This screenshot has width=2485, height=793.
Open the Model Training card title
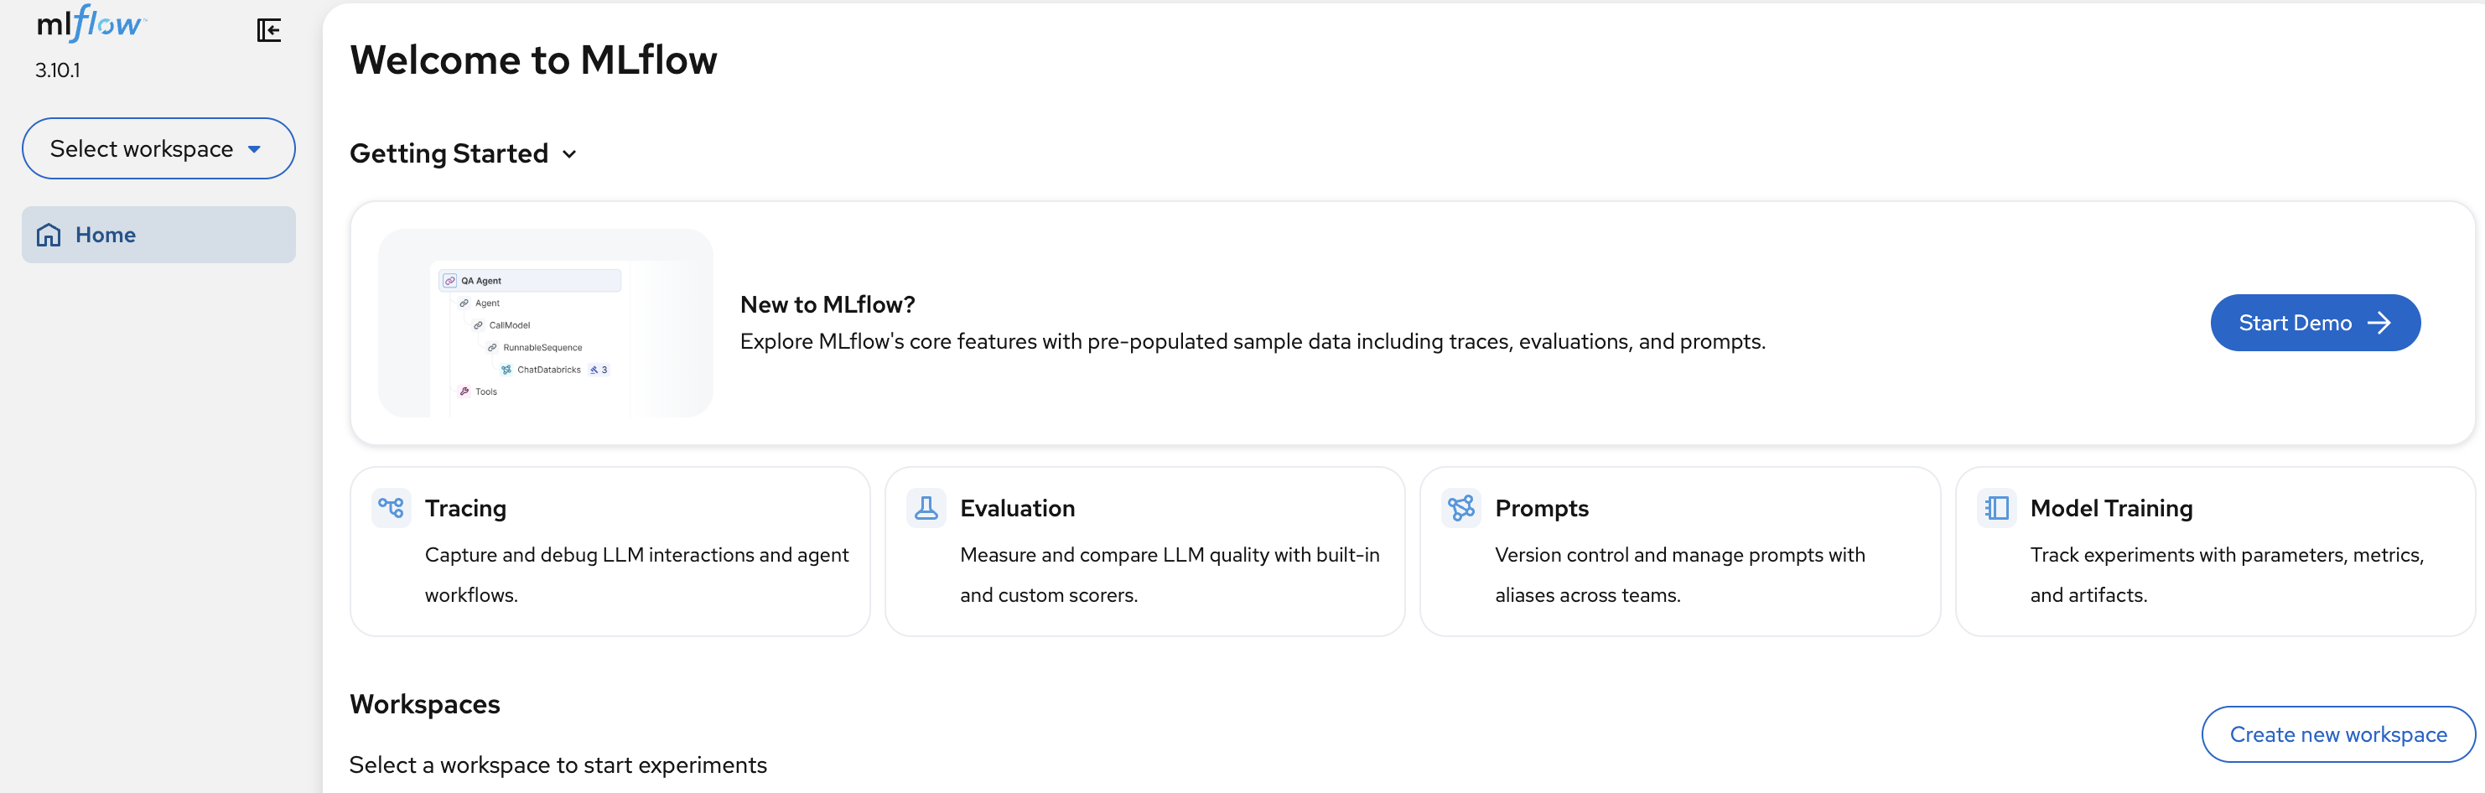[2109, 508]
